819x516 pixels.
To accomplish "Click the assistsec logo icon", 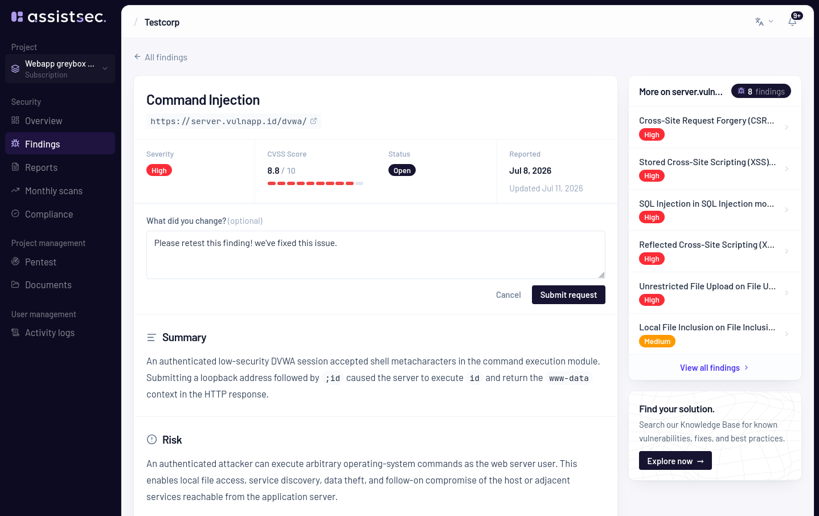I will click(17, 17).
